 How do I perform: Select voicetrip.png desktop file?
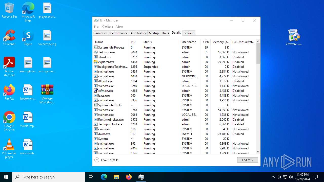[x=47, y=38]
